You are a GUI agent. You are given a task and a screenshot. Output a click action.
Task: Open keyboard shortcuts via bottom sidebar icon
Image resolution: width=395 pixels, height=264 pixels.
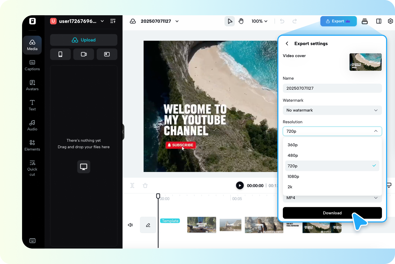[32, 241]
